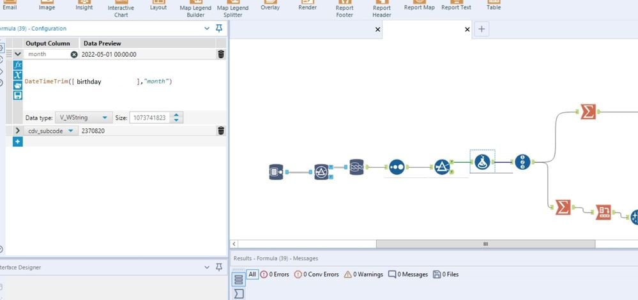This screenshot has height=300, width=638.
Task: Select the upper Summarize tool on the canvas
Action: coord(588,111)
